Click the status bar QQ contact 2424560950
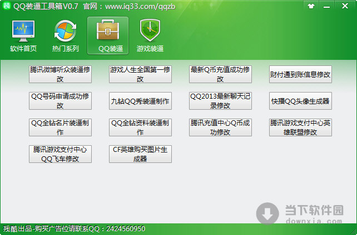 coord(126,229)
